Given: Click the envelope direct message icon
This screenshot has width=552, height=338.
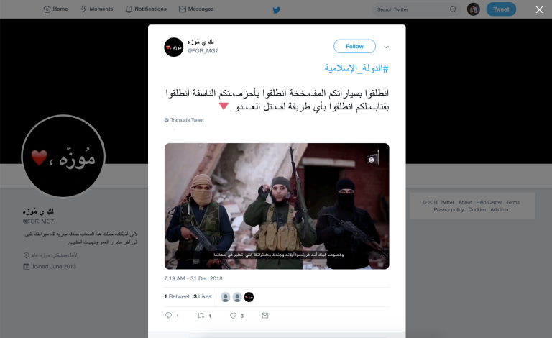Looking at the screenshot, I should point(265,316).
